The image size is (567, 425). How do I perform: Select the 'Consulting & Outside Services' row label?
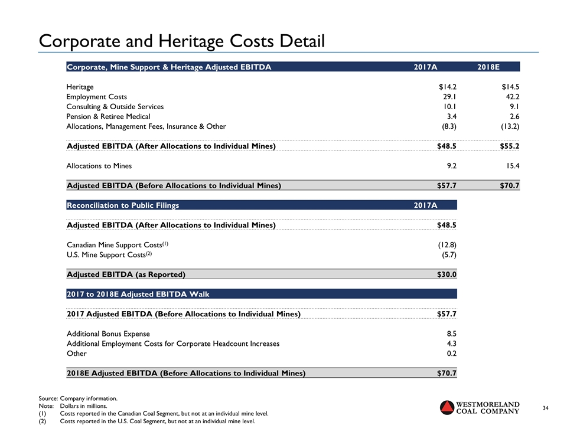pos(115,107)
